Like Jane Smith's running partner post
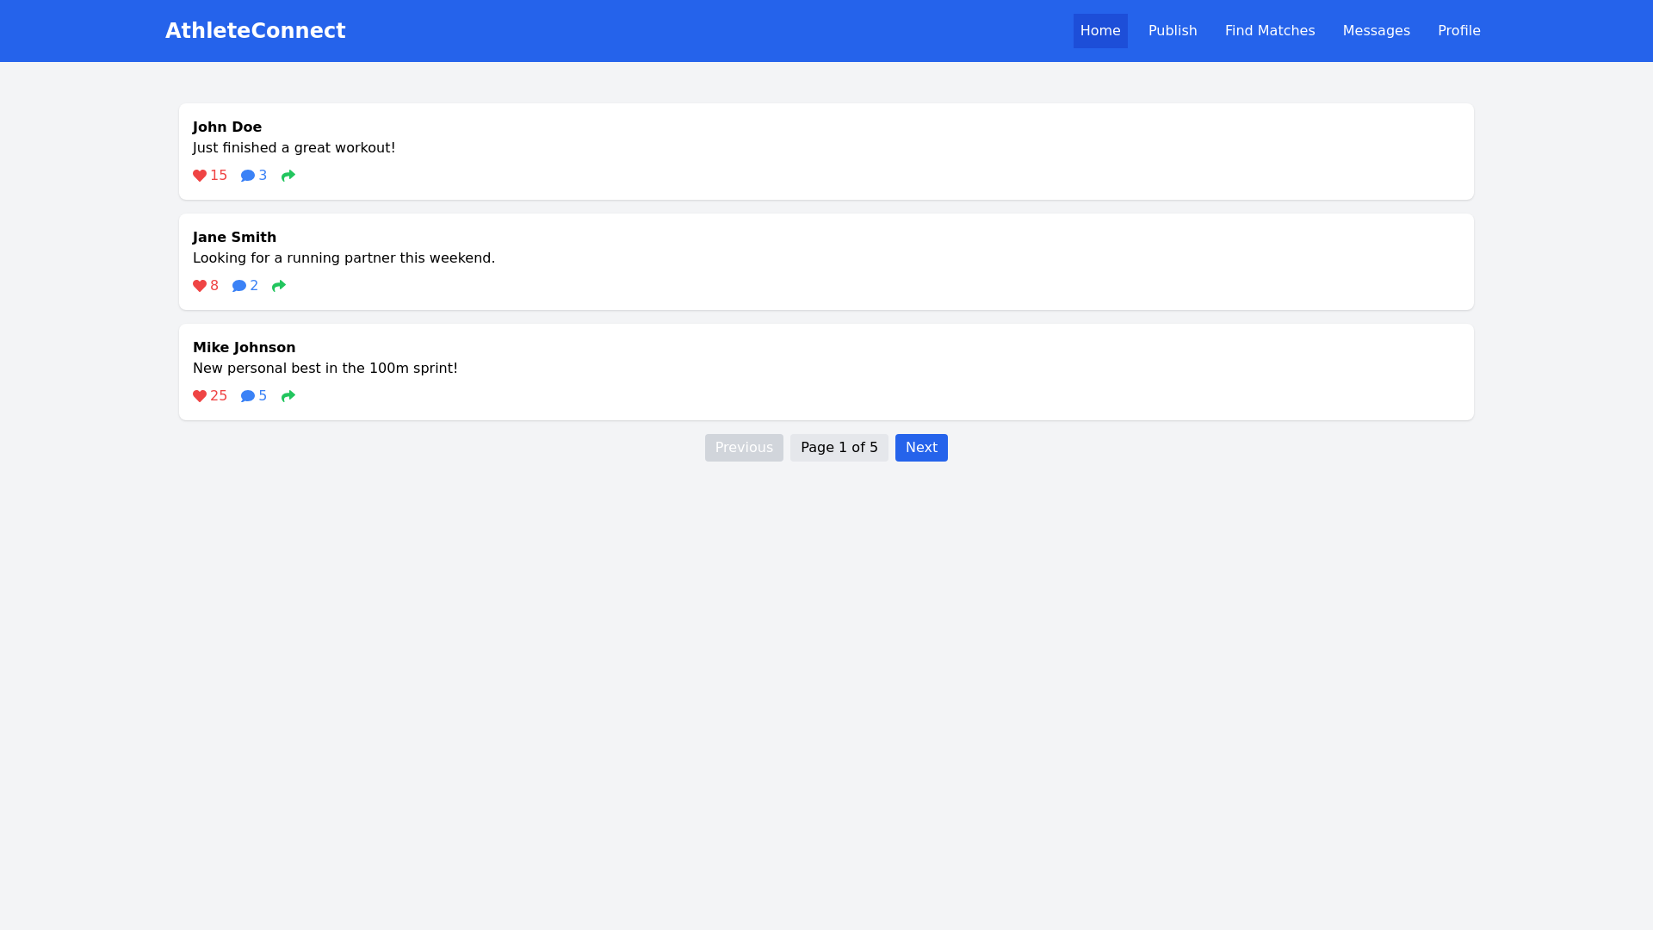Image resolution: width=1653 pixels, height=930 pixels. point(205,285)
